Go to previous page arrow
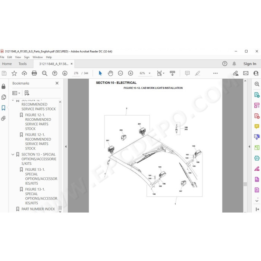261x261 pixels. (x=55, y=73)
